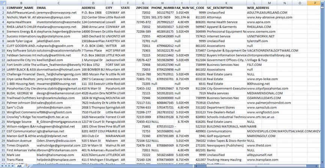Select the cgtc@arkansas.net email cell

pyautogui.click(x=59, y=131)
